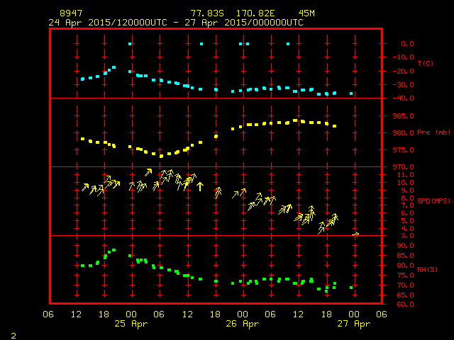Viewport: 454px width, 340px height.
Task: Click the '75.0' humidity axis value
Action: [x=406, y=276]
